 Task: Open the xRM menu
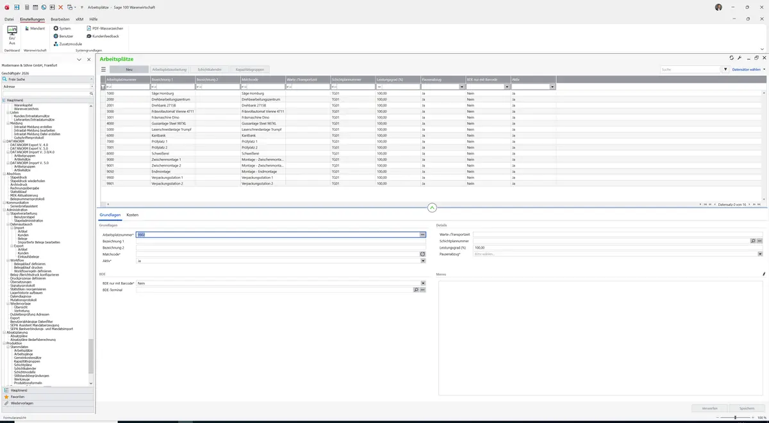tap(79, 19)
